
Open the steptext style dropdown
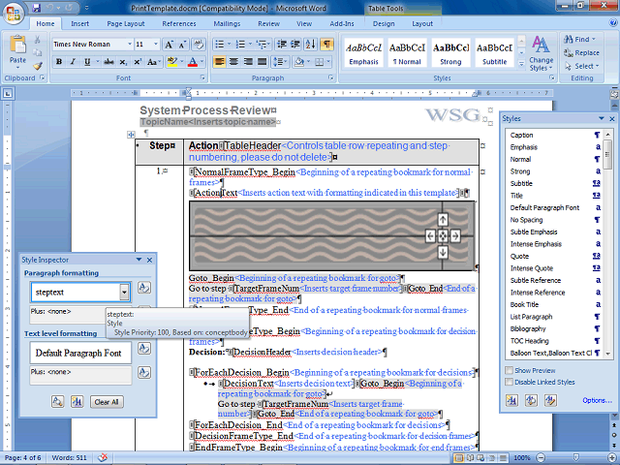[124, 293]
